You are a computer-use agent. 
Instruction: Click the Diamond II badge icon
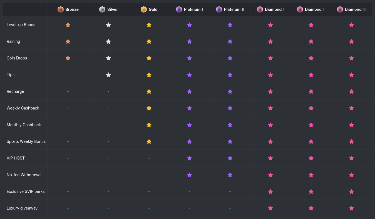(x=300, y=9)
